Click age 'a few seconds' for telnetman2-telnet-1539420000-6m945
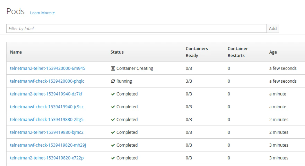The image size is (305, 166). tap(283, 68)
